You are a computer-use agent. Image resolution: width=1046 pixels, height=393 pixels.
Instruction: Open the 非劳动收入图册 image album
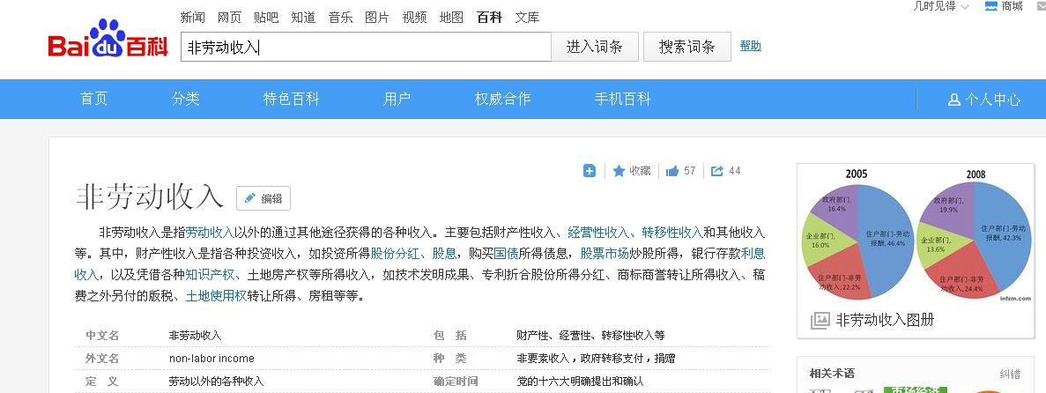(885, 320)
